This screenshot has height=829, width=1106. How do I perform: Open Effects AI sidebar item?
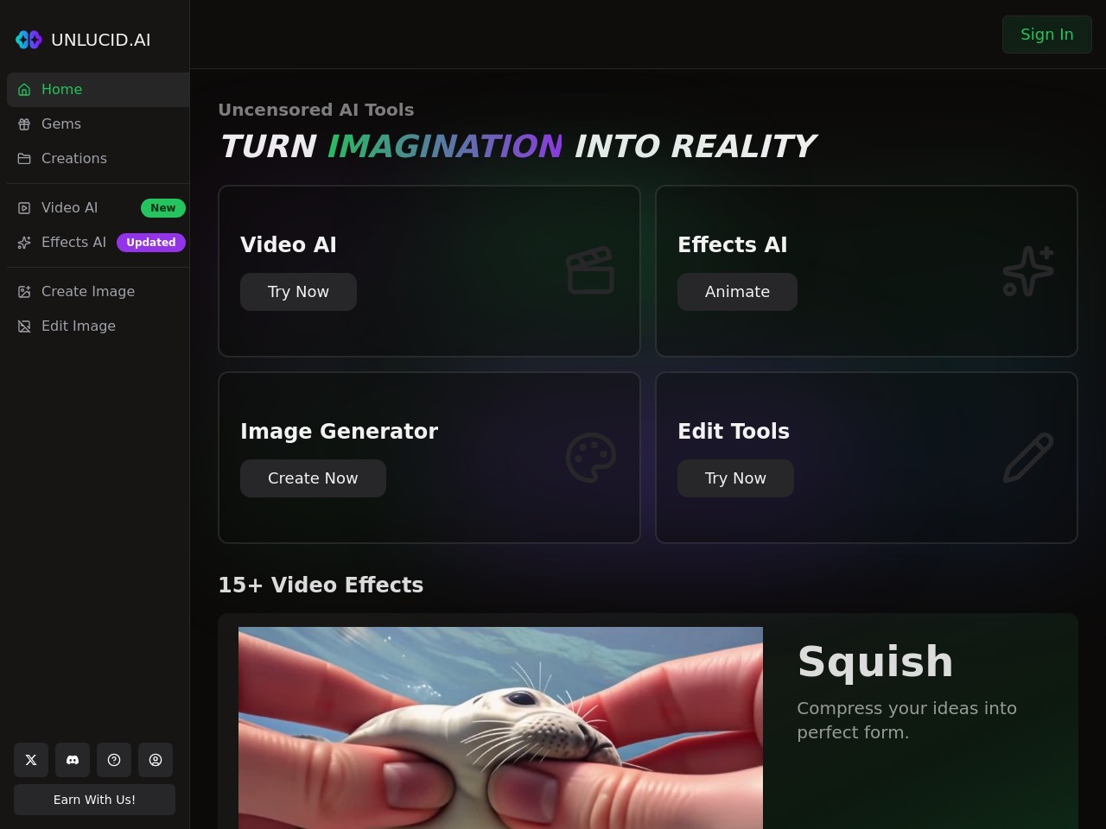tap(99, 243)
